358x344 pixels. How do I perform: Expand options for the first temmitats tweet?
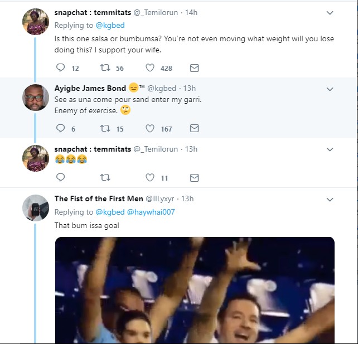(x=330, y=12)
